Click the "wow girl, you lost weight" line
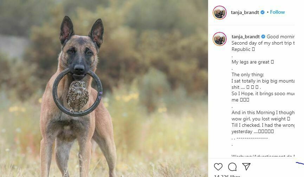Image resolution: width=304 pixels, height=177 pixels. [260, 119]
